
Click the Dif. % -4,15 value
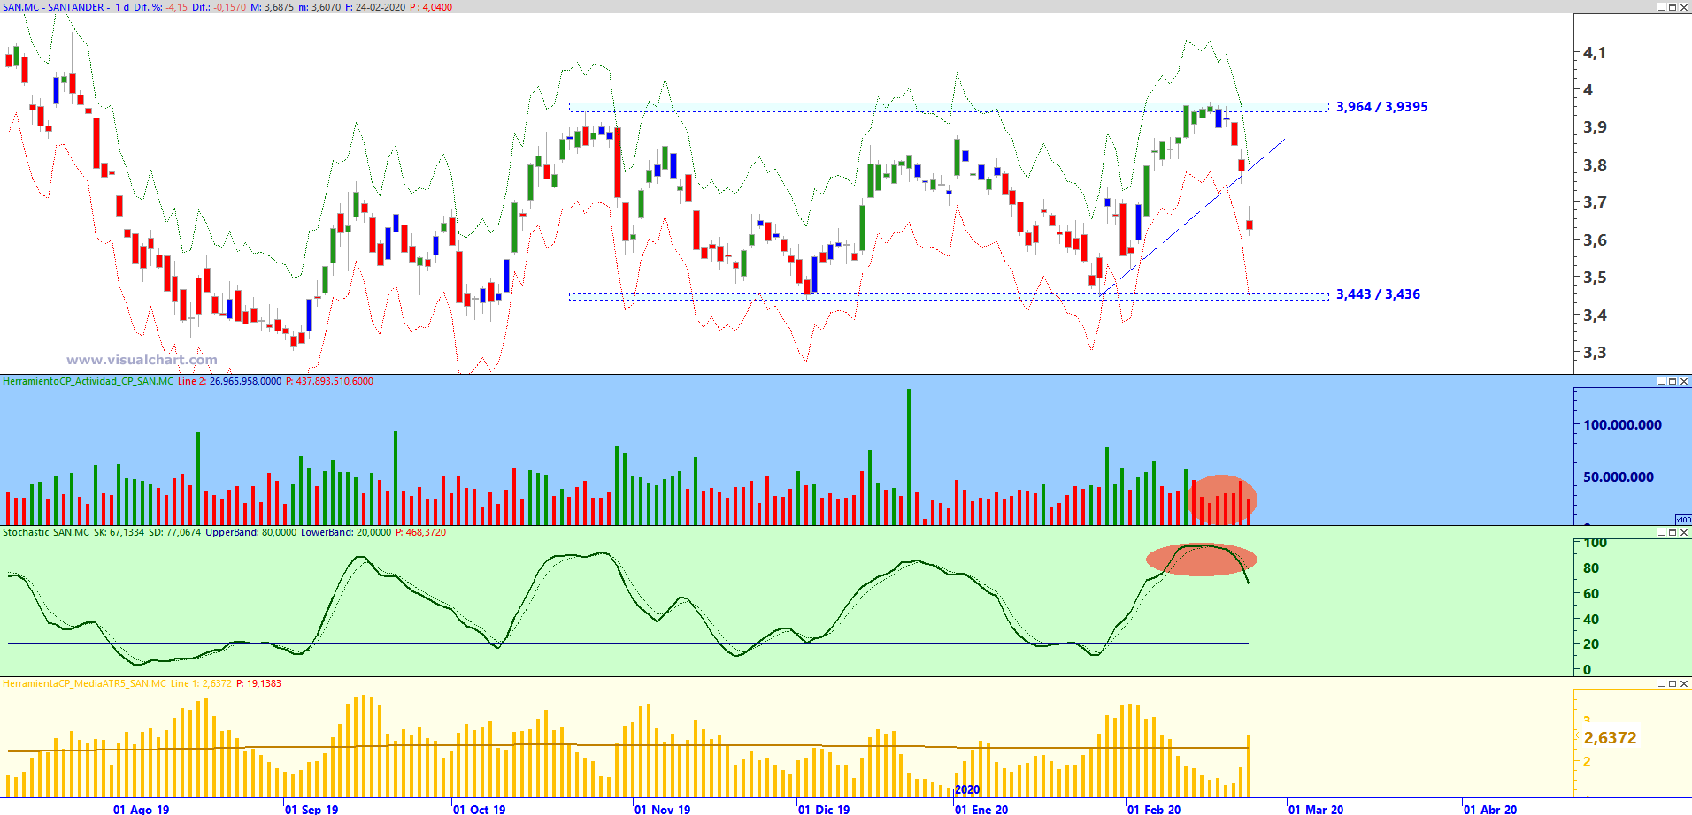pyautogui.click(x=161, y=7)
